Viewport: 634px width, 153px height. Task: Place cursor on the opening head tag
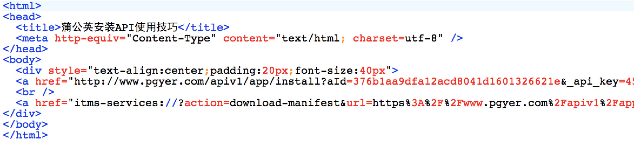(x=22, y=17)
